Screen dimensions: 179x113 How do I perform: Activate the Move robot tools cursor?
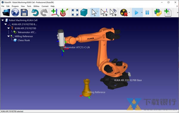pos(113,13)
